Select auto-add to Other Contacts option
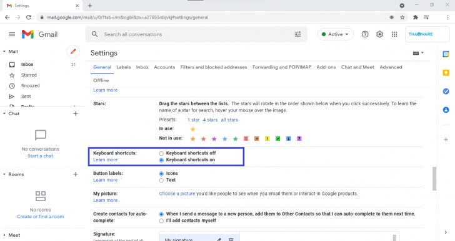The image size is (455, 241). tap(161, 214)
